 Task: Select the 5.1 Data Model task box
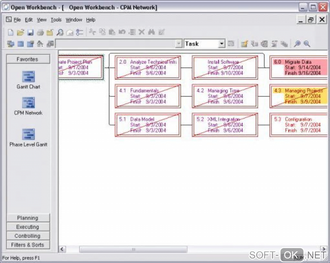click(x=148, y=125)
